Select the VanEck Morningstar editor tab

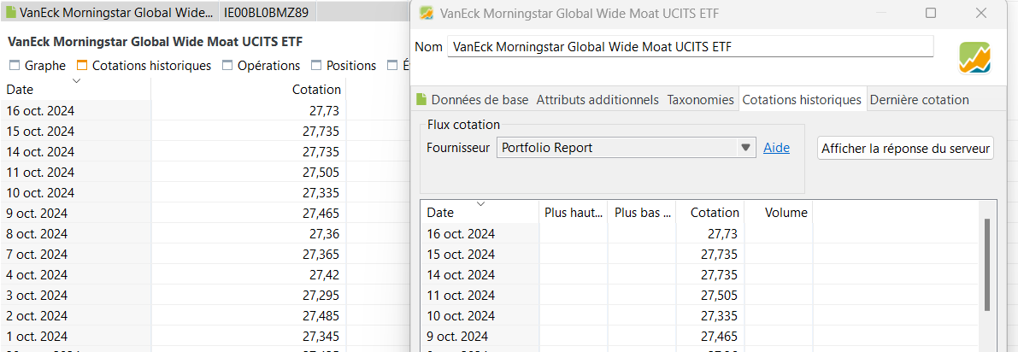point(110,12)
